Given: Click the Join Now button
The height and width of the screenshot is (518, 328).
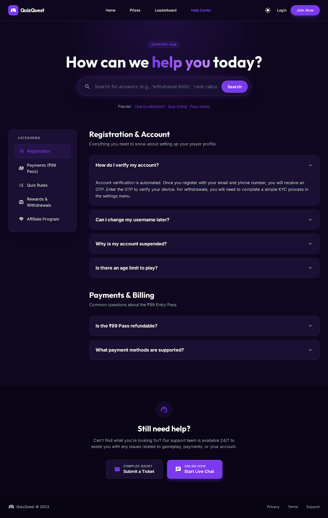Looking at the screenshot, I should click(x=305, y=10).
